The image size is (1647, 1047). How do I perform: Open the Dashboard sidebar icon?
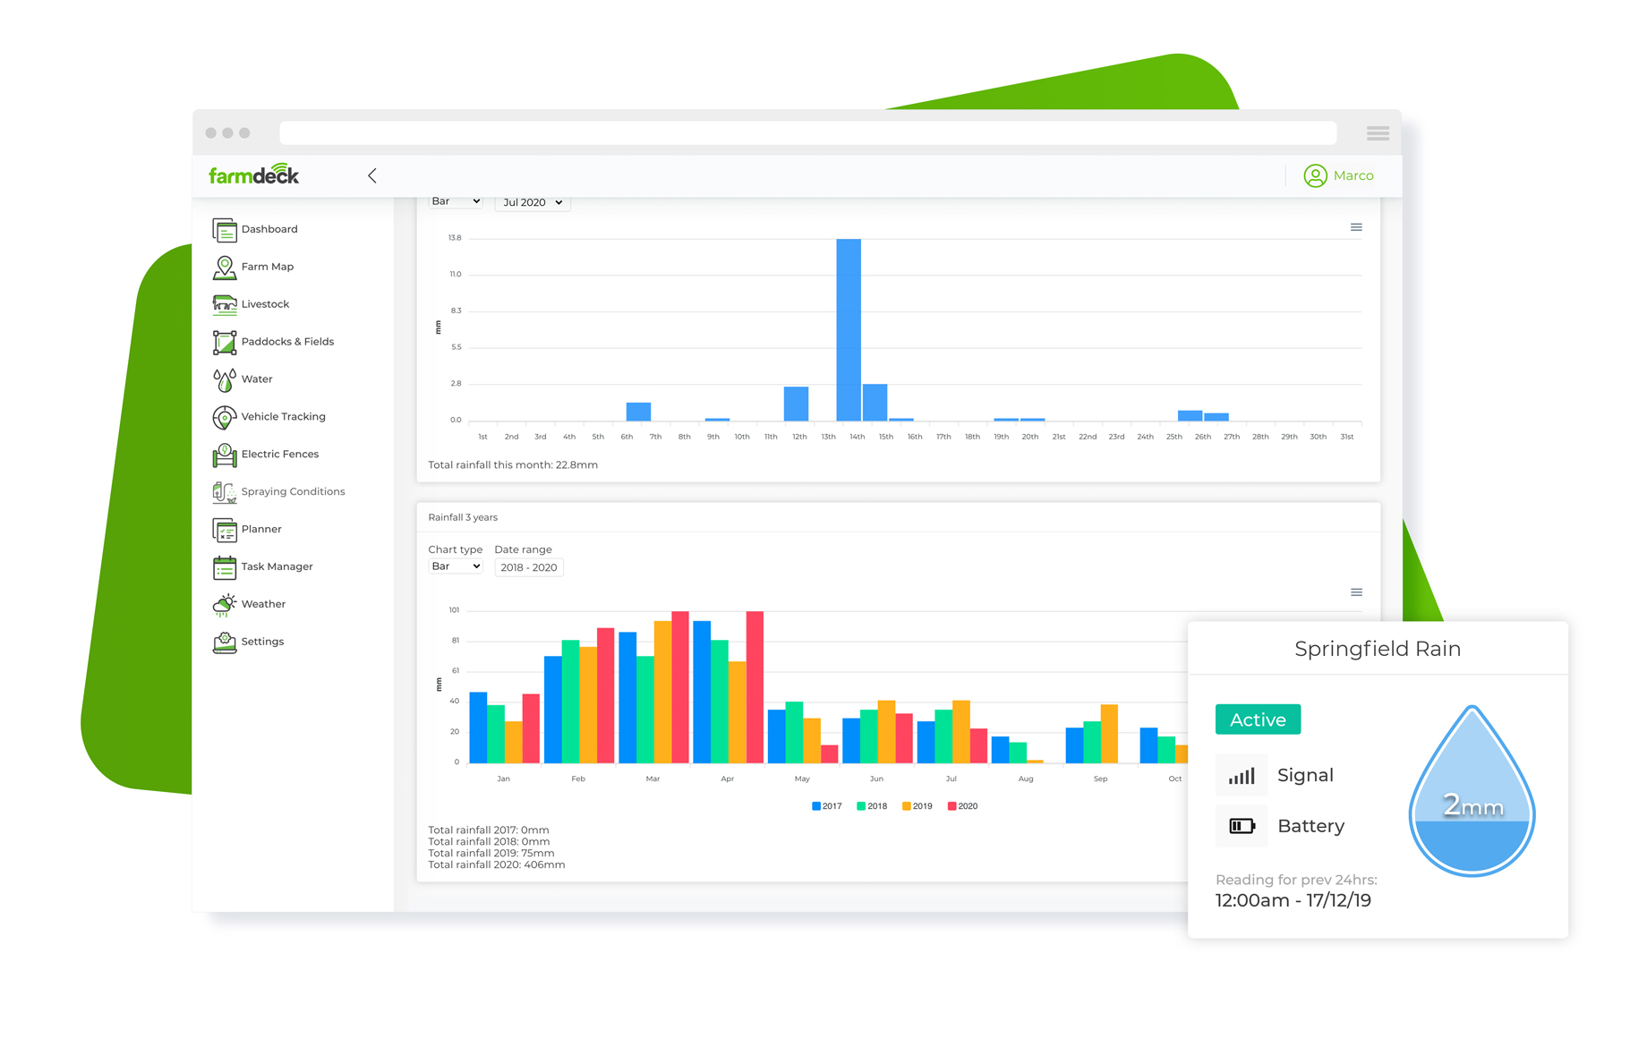click(224, 230)
